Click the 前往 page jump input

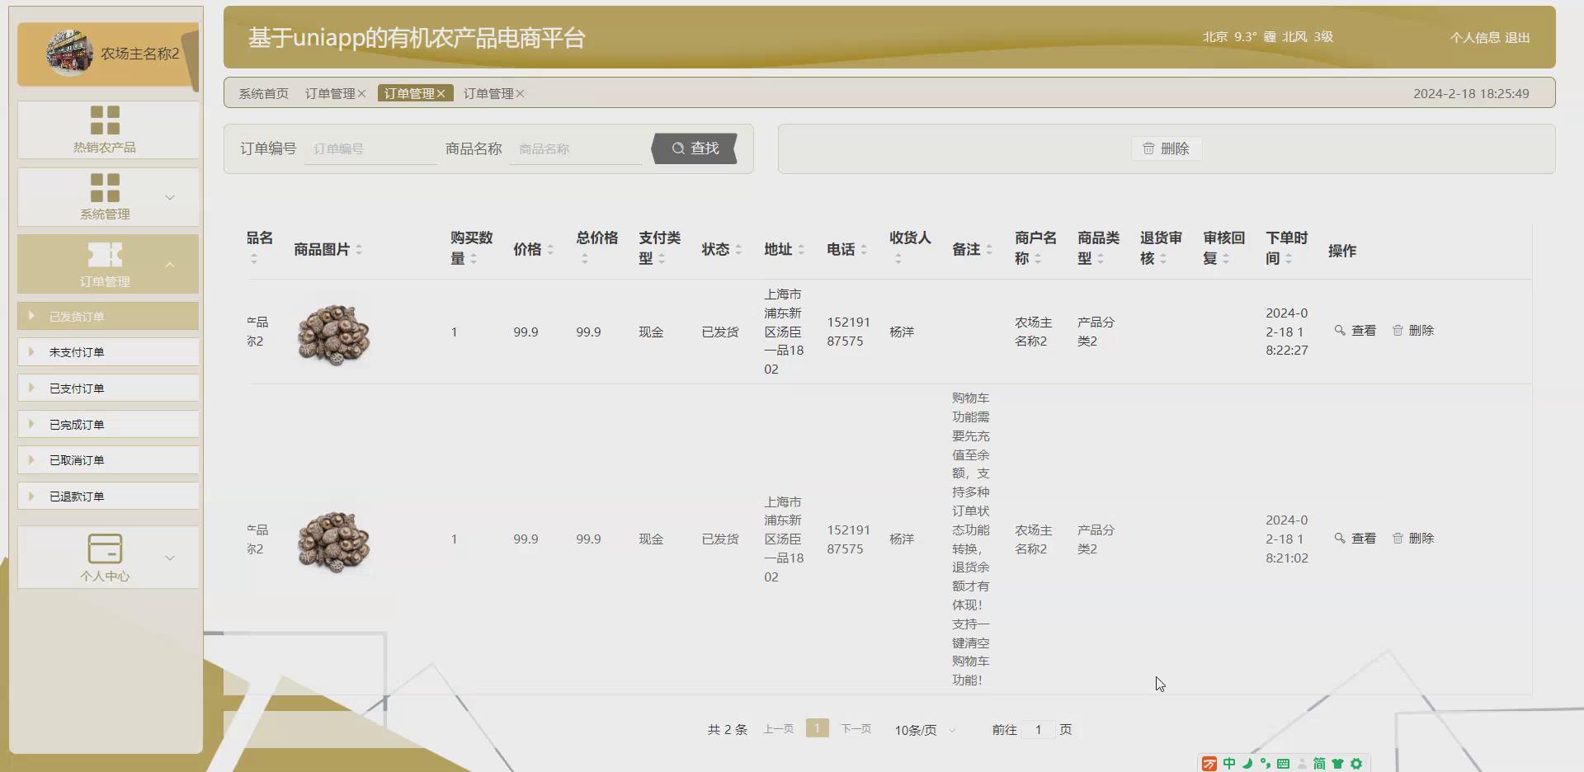click(1038, 730)
